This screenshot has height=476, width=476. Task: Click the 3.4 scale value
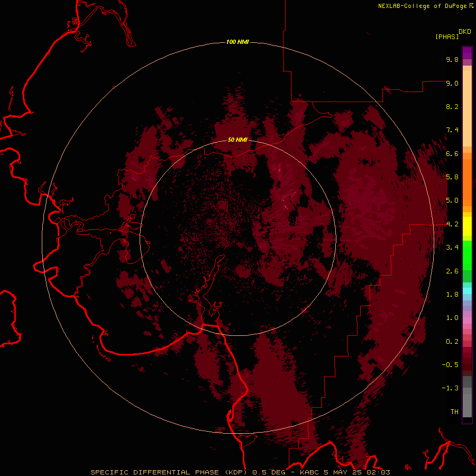point(452,248)
